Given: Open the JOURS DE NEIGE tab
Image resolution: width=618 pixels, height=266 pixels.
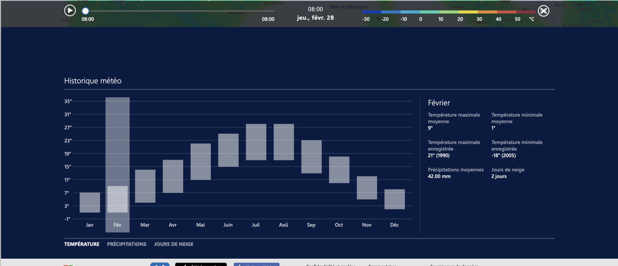Looking at the screenshot, I should coord(173,244).
